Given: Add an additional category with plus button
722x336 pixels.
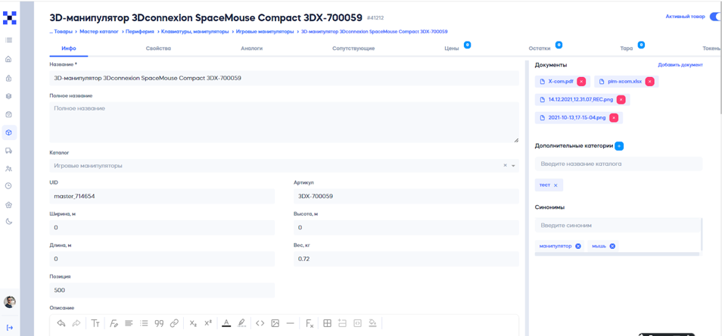Looking at the screenshot, I should pos(619,146).
